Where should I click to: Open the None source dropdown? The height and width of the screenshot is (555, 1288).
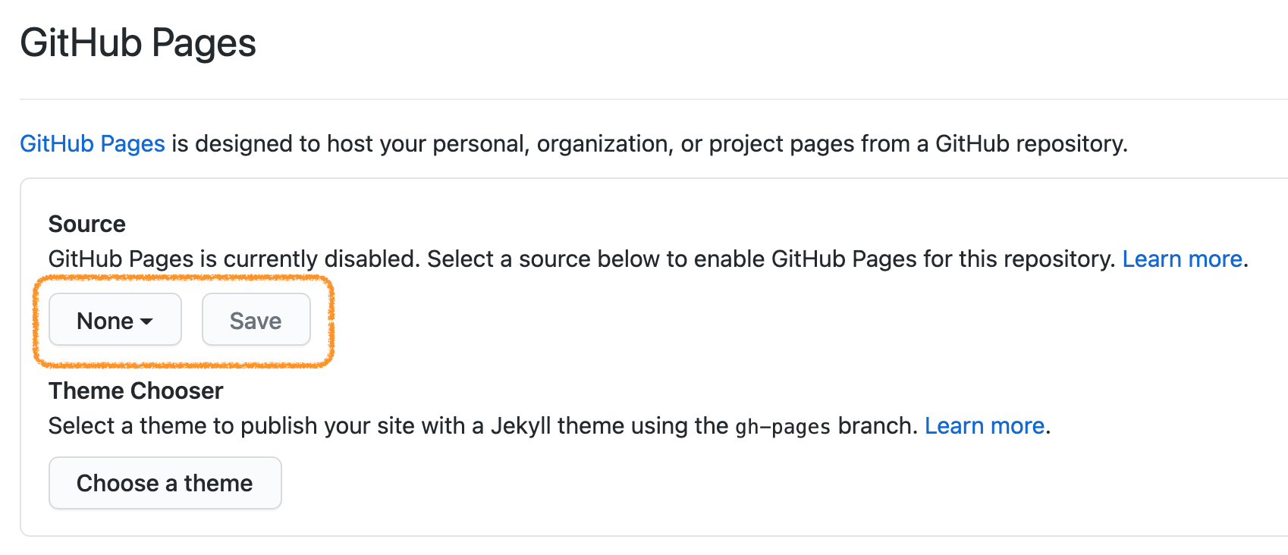pyautogui.click(x=115, y=320)
